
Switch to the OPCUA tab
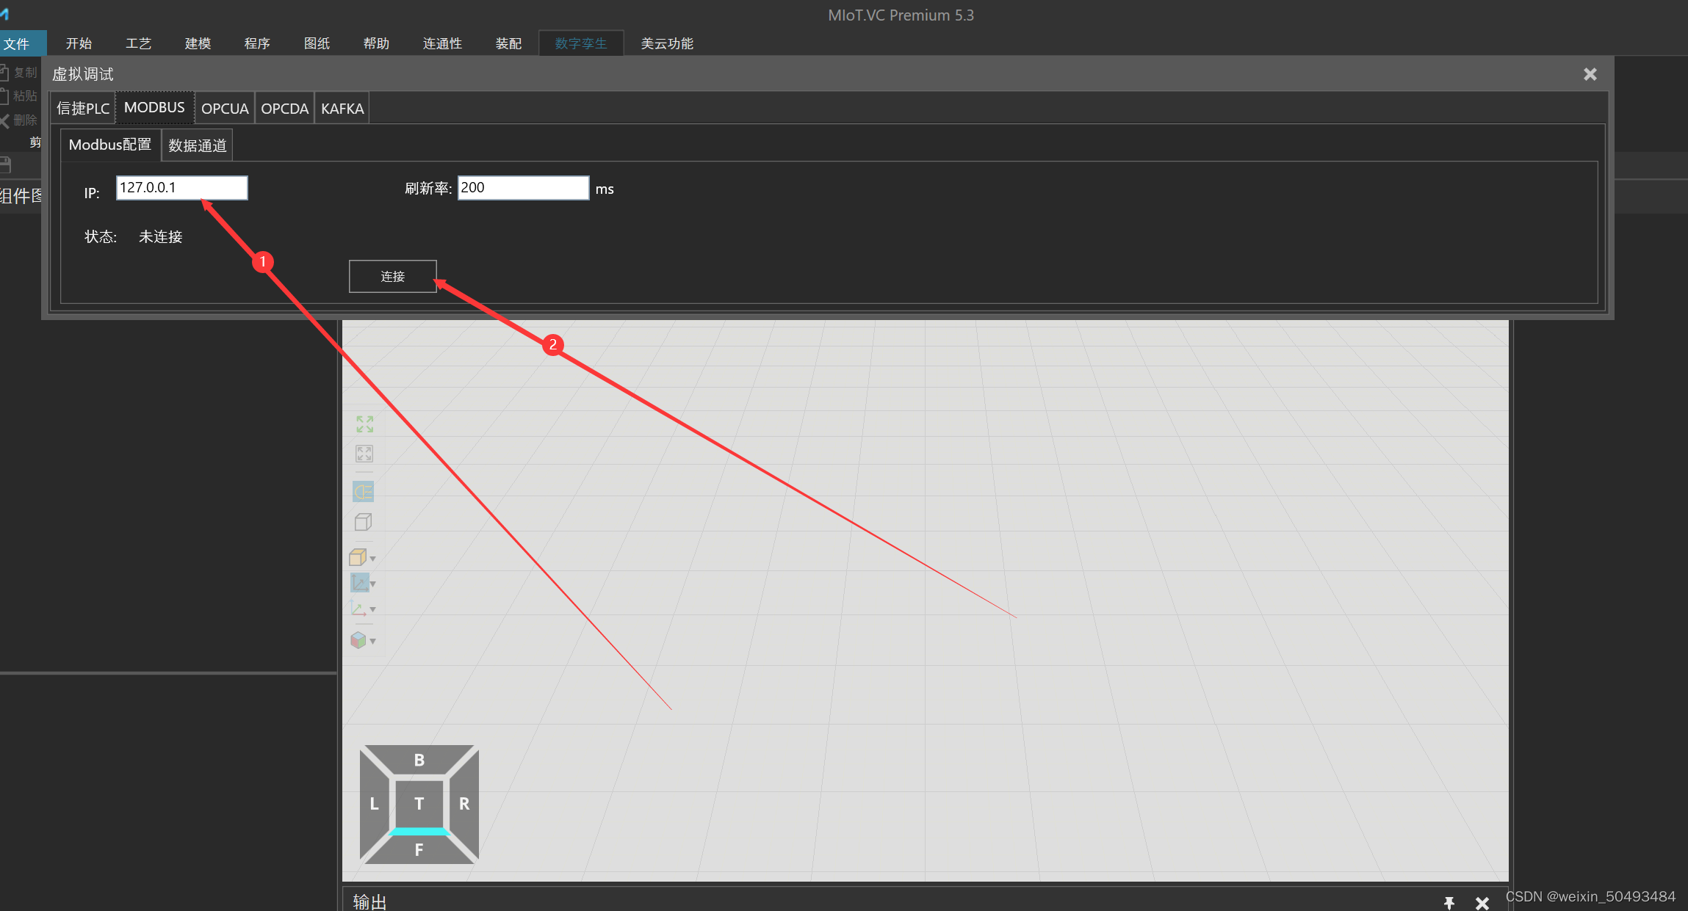[225, 109]
